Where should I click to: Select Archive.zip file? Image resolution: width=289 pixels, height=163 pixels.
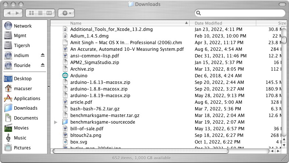pos(82,69)
